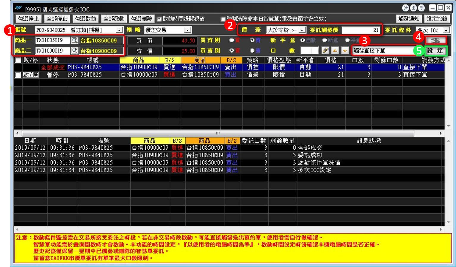The width and height of the screenshot is (456, 267).
Task: Click the order table horizontal scrollbar thumb
Action: pos(218,133)
